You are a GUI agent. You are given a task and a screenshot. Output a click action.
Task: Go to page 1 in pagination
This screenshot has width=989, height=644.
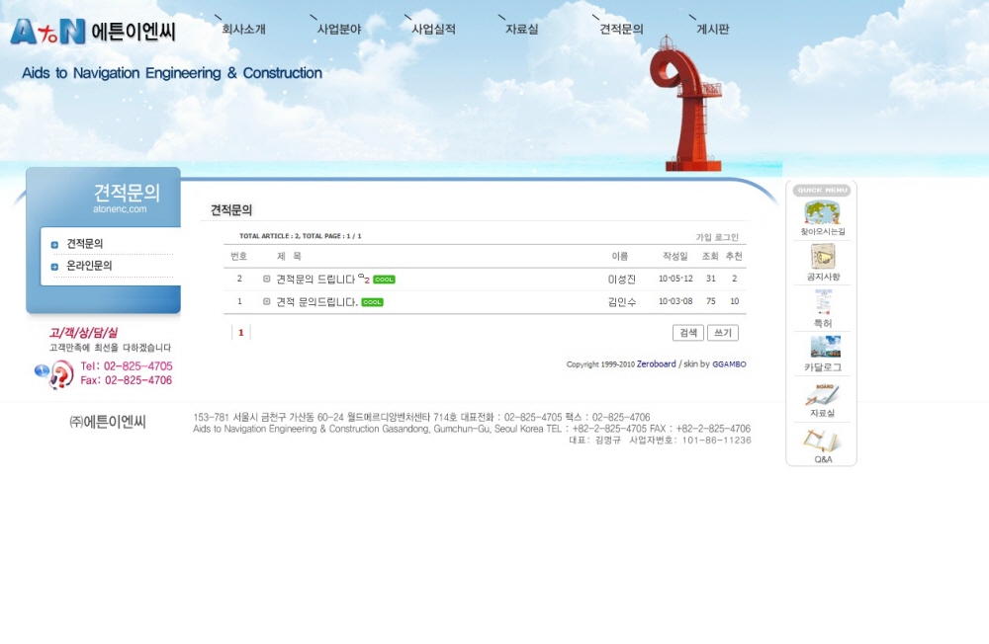pyautogui.click(x=240, y=333)
